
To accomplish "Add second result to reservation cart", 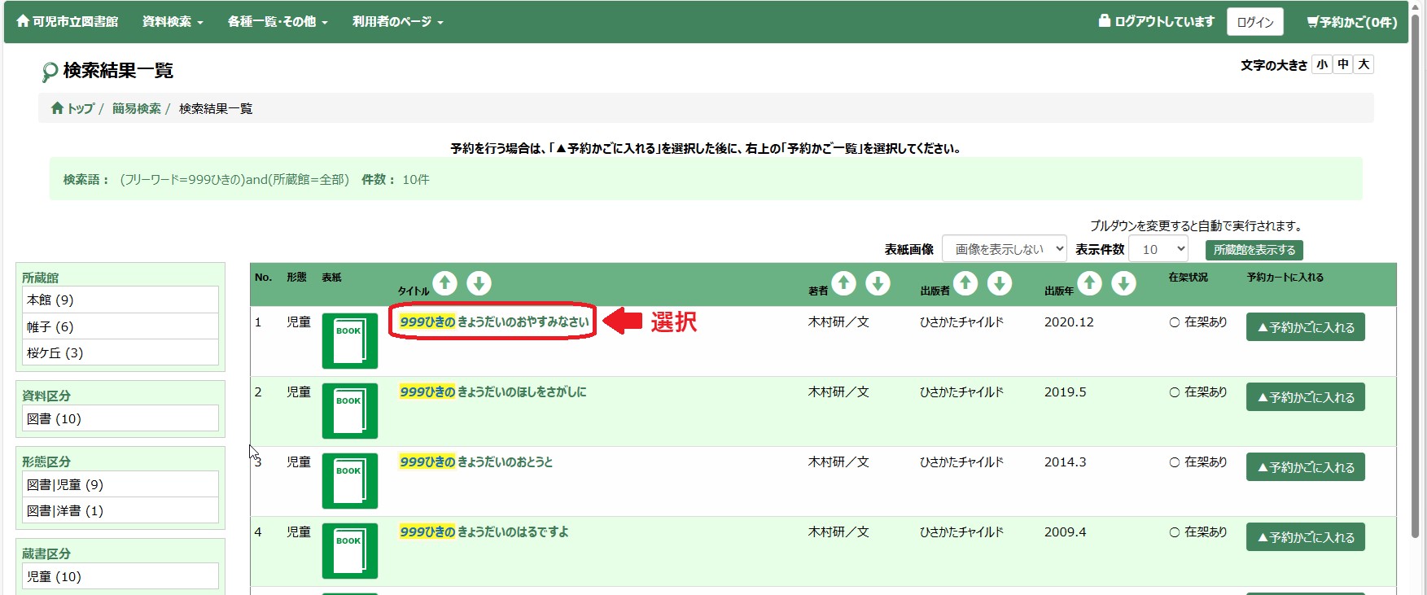I will tap(1305, 397).
